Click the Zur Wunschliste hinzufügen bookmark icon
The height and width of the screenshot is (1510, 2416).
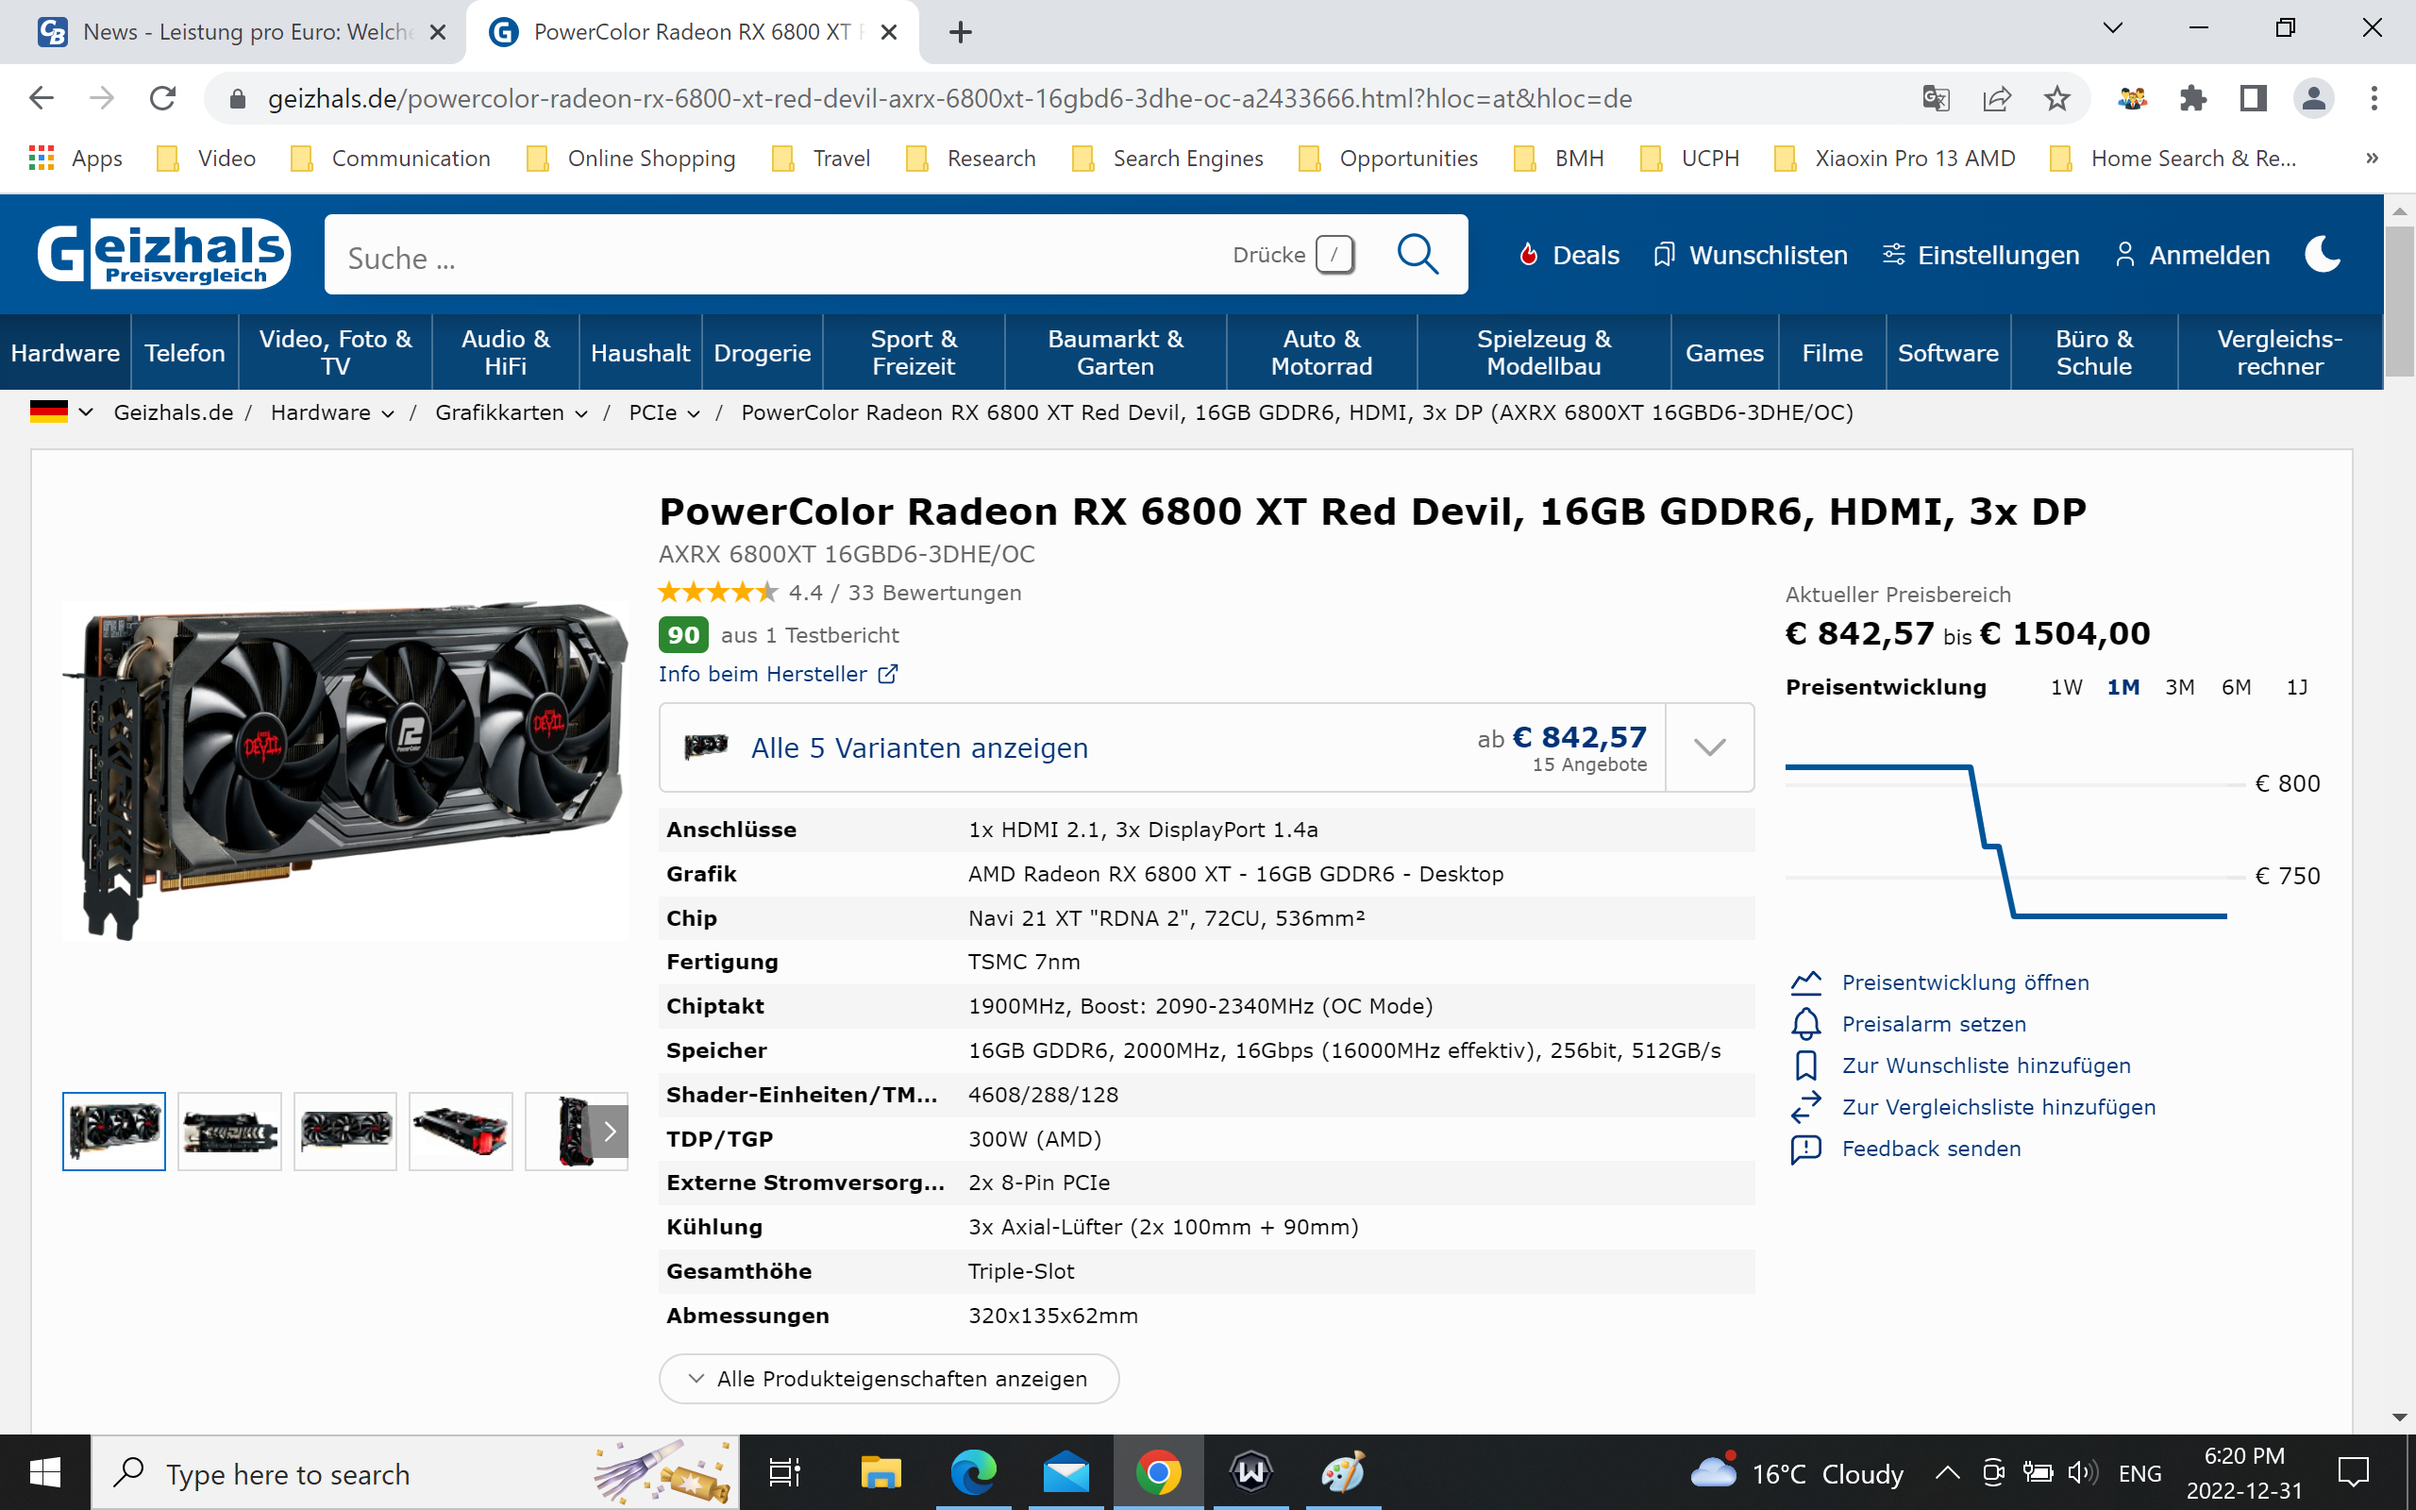tap(1805, 1065)
